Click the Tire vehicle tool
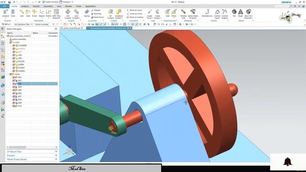 (x=234, y=13)
